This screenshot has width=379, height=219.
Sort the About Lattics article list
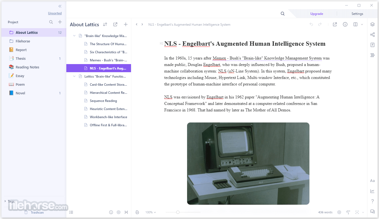(x=105, y=24)
